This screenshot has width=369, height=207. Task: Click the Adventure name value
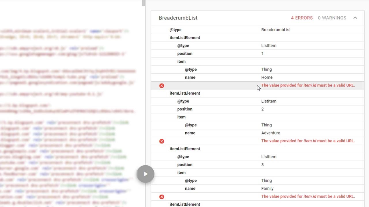coord(270,133)
